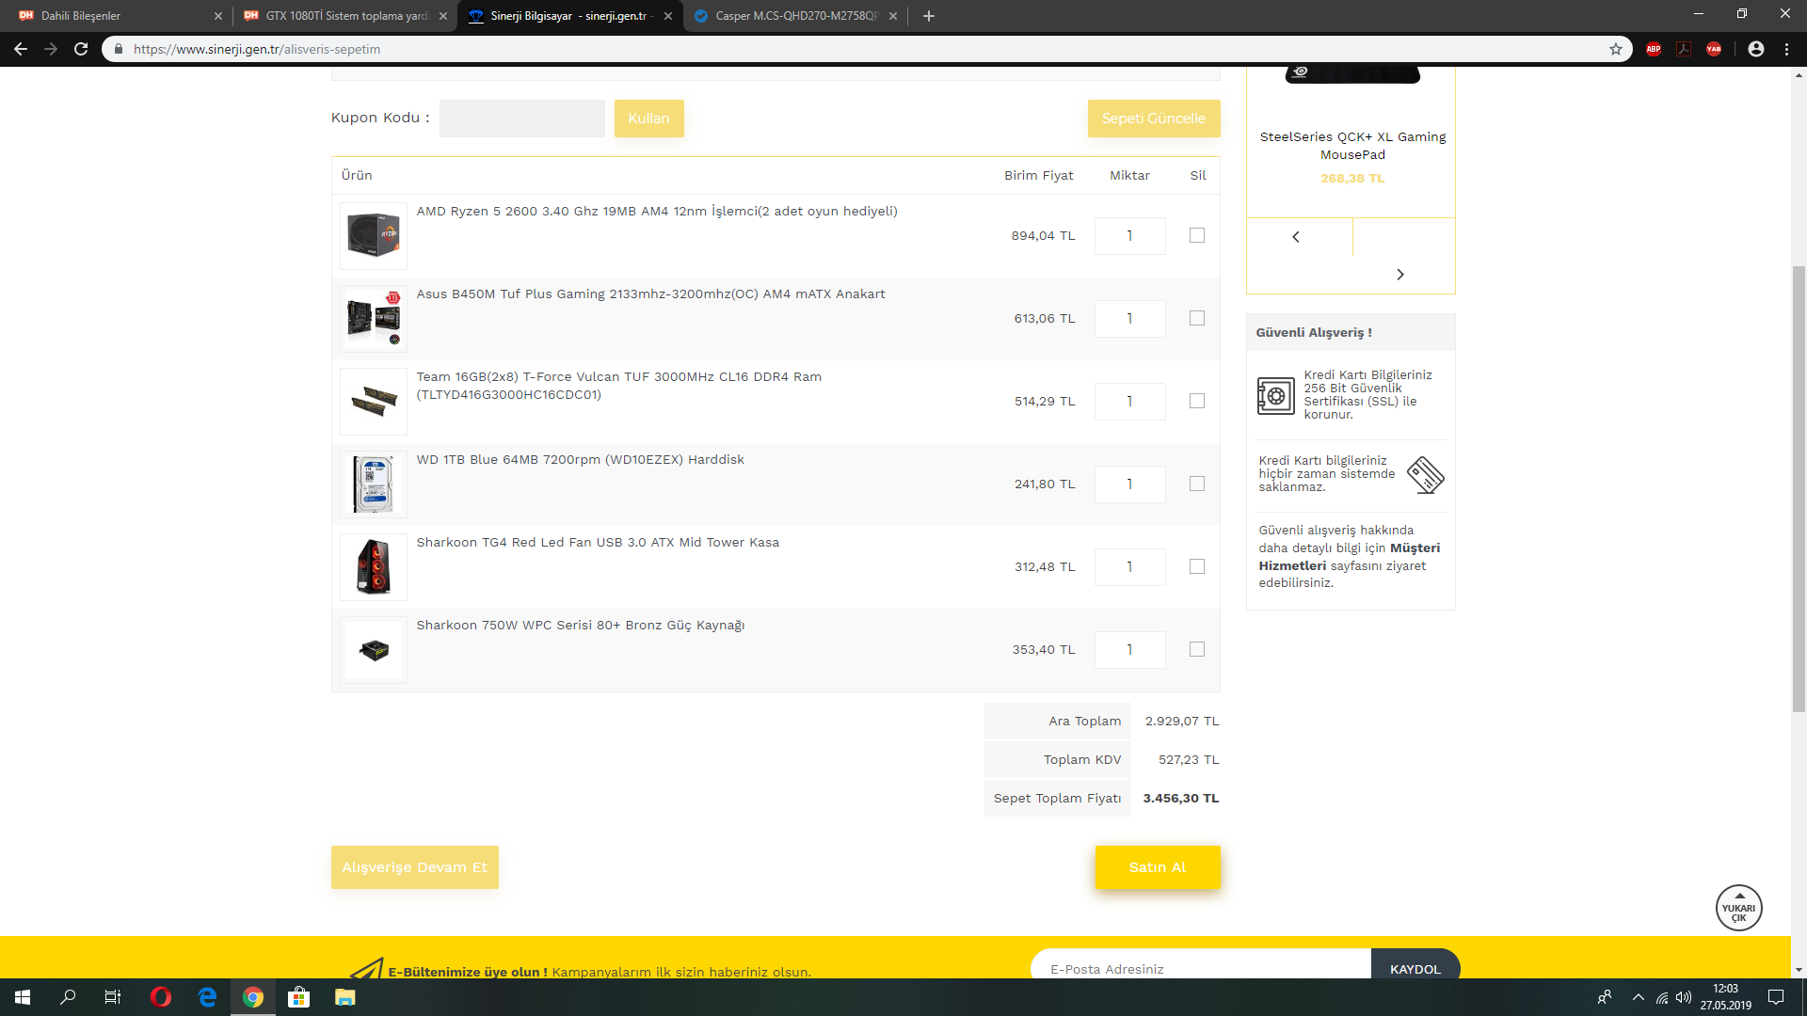Open Adblock Plus extension
Image resolution: width=1807 pixels, height=1016 pixels.
(1654, 49)
